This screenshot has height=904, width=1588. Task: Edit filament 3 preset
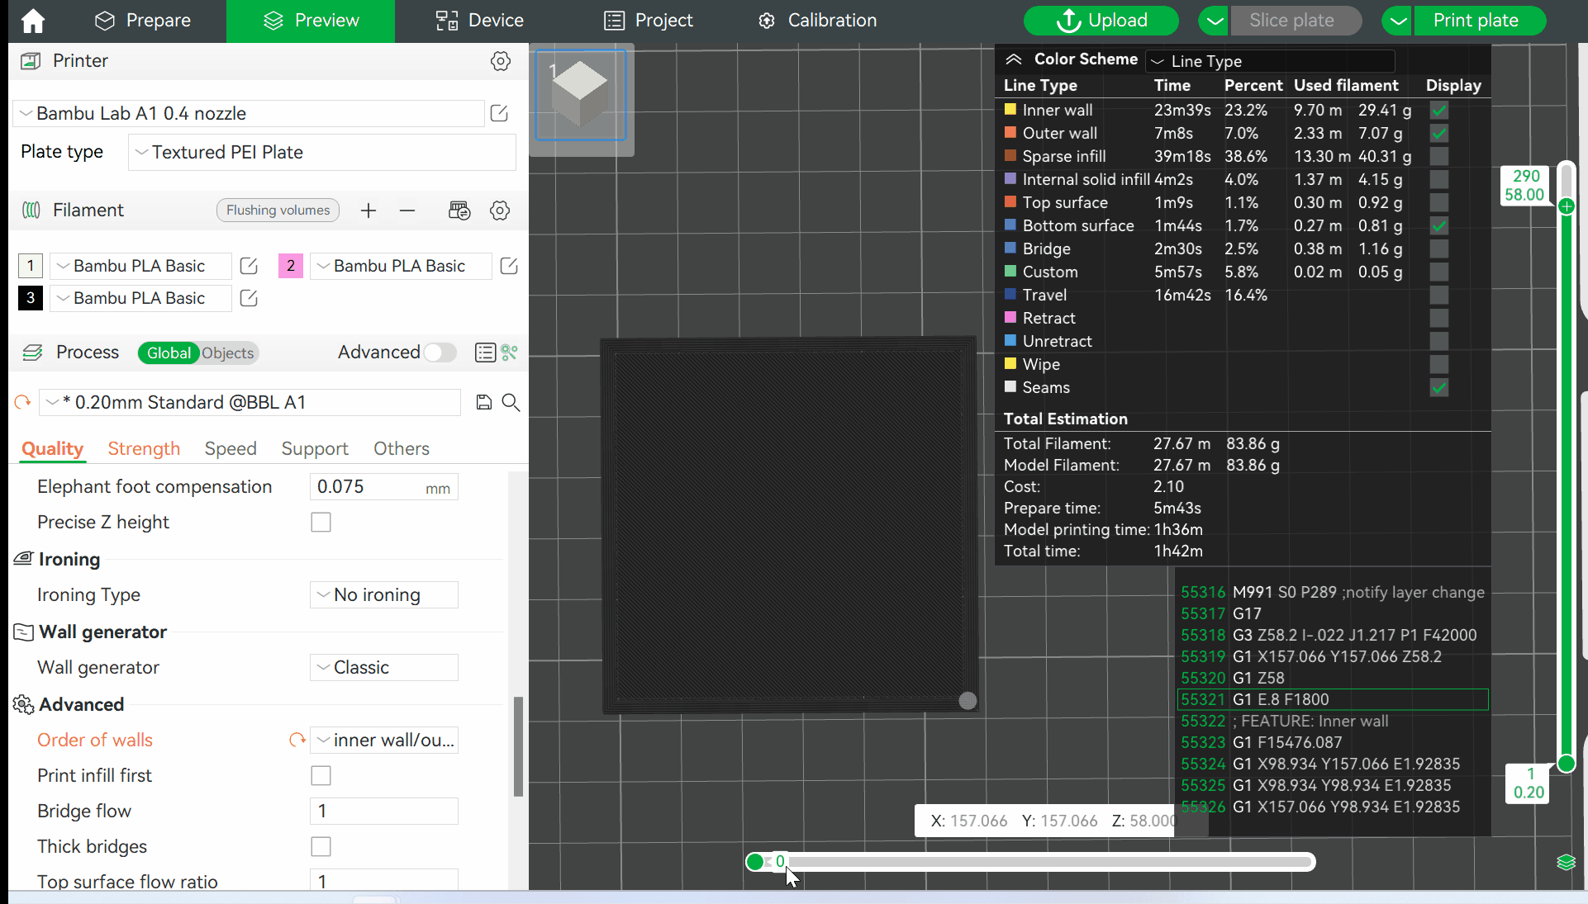(x=249, y=298)
